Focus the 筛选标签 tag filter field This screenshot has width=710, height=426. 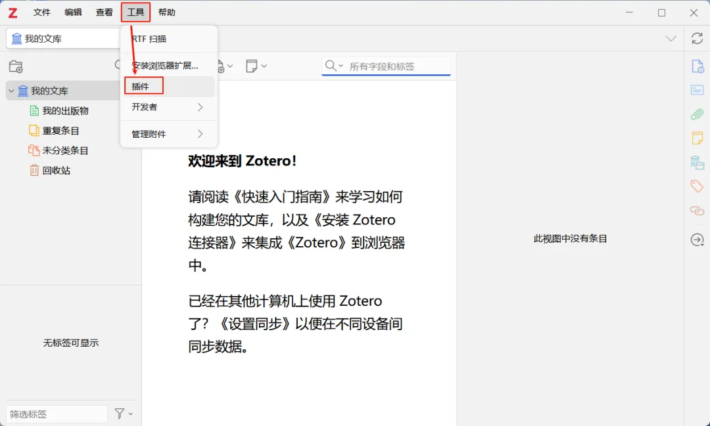tap(57, 414)
